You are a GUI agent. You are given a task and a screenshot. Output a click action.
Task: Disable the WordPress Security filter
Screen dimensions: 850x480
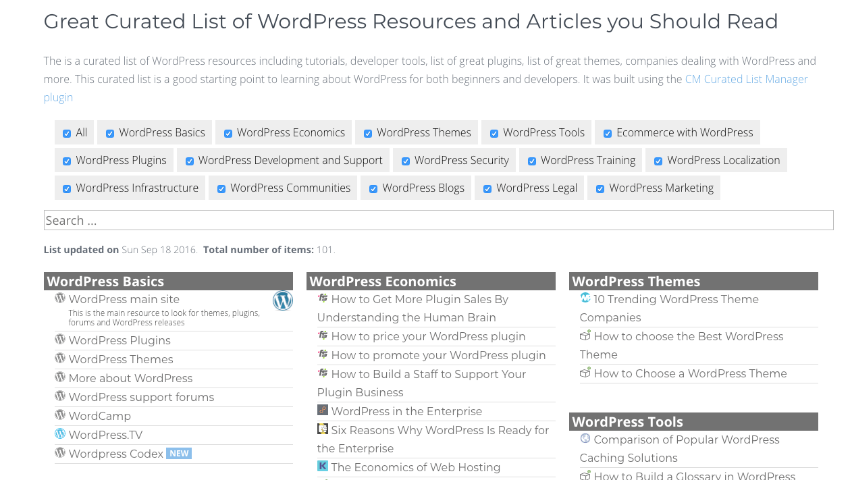point(405,160)
